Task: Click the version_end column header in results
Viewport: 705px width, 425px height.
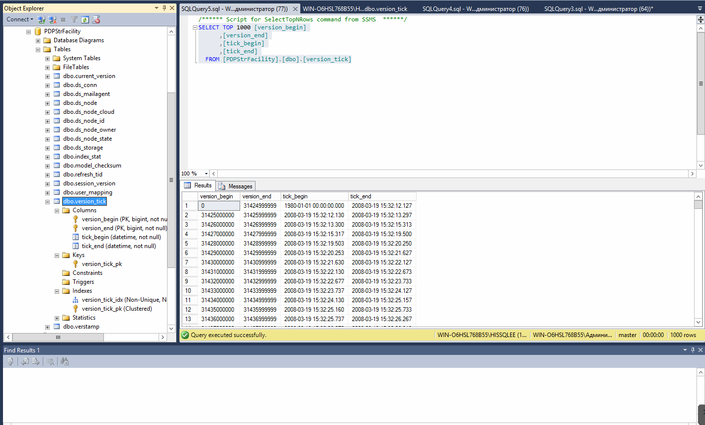Action: tap(261, 196)
